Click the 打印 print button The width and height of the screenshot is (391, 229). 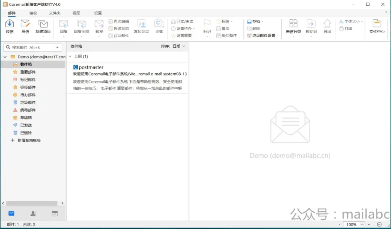pos(346,29)
